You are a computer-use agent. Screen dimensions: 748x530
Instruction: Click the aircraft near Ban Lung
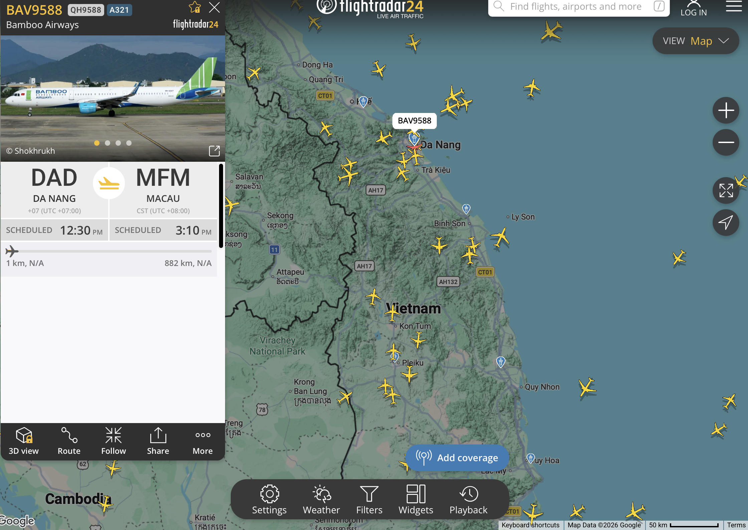click(x=345, y=398)
